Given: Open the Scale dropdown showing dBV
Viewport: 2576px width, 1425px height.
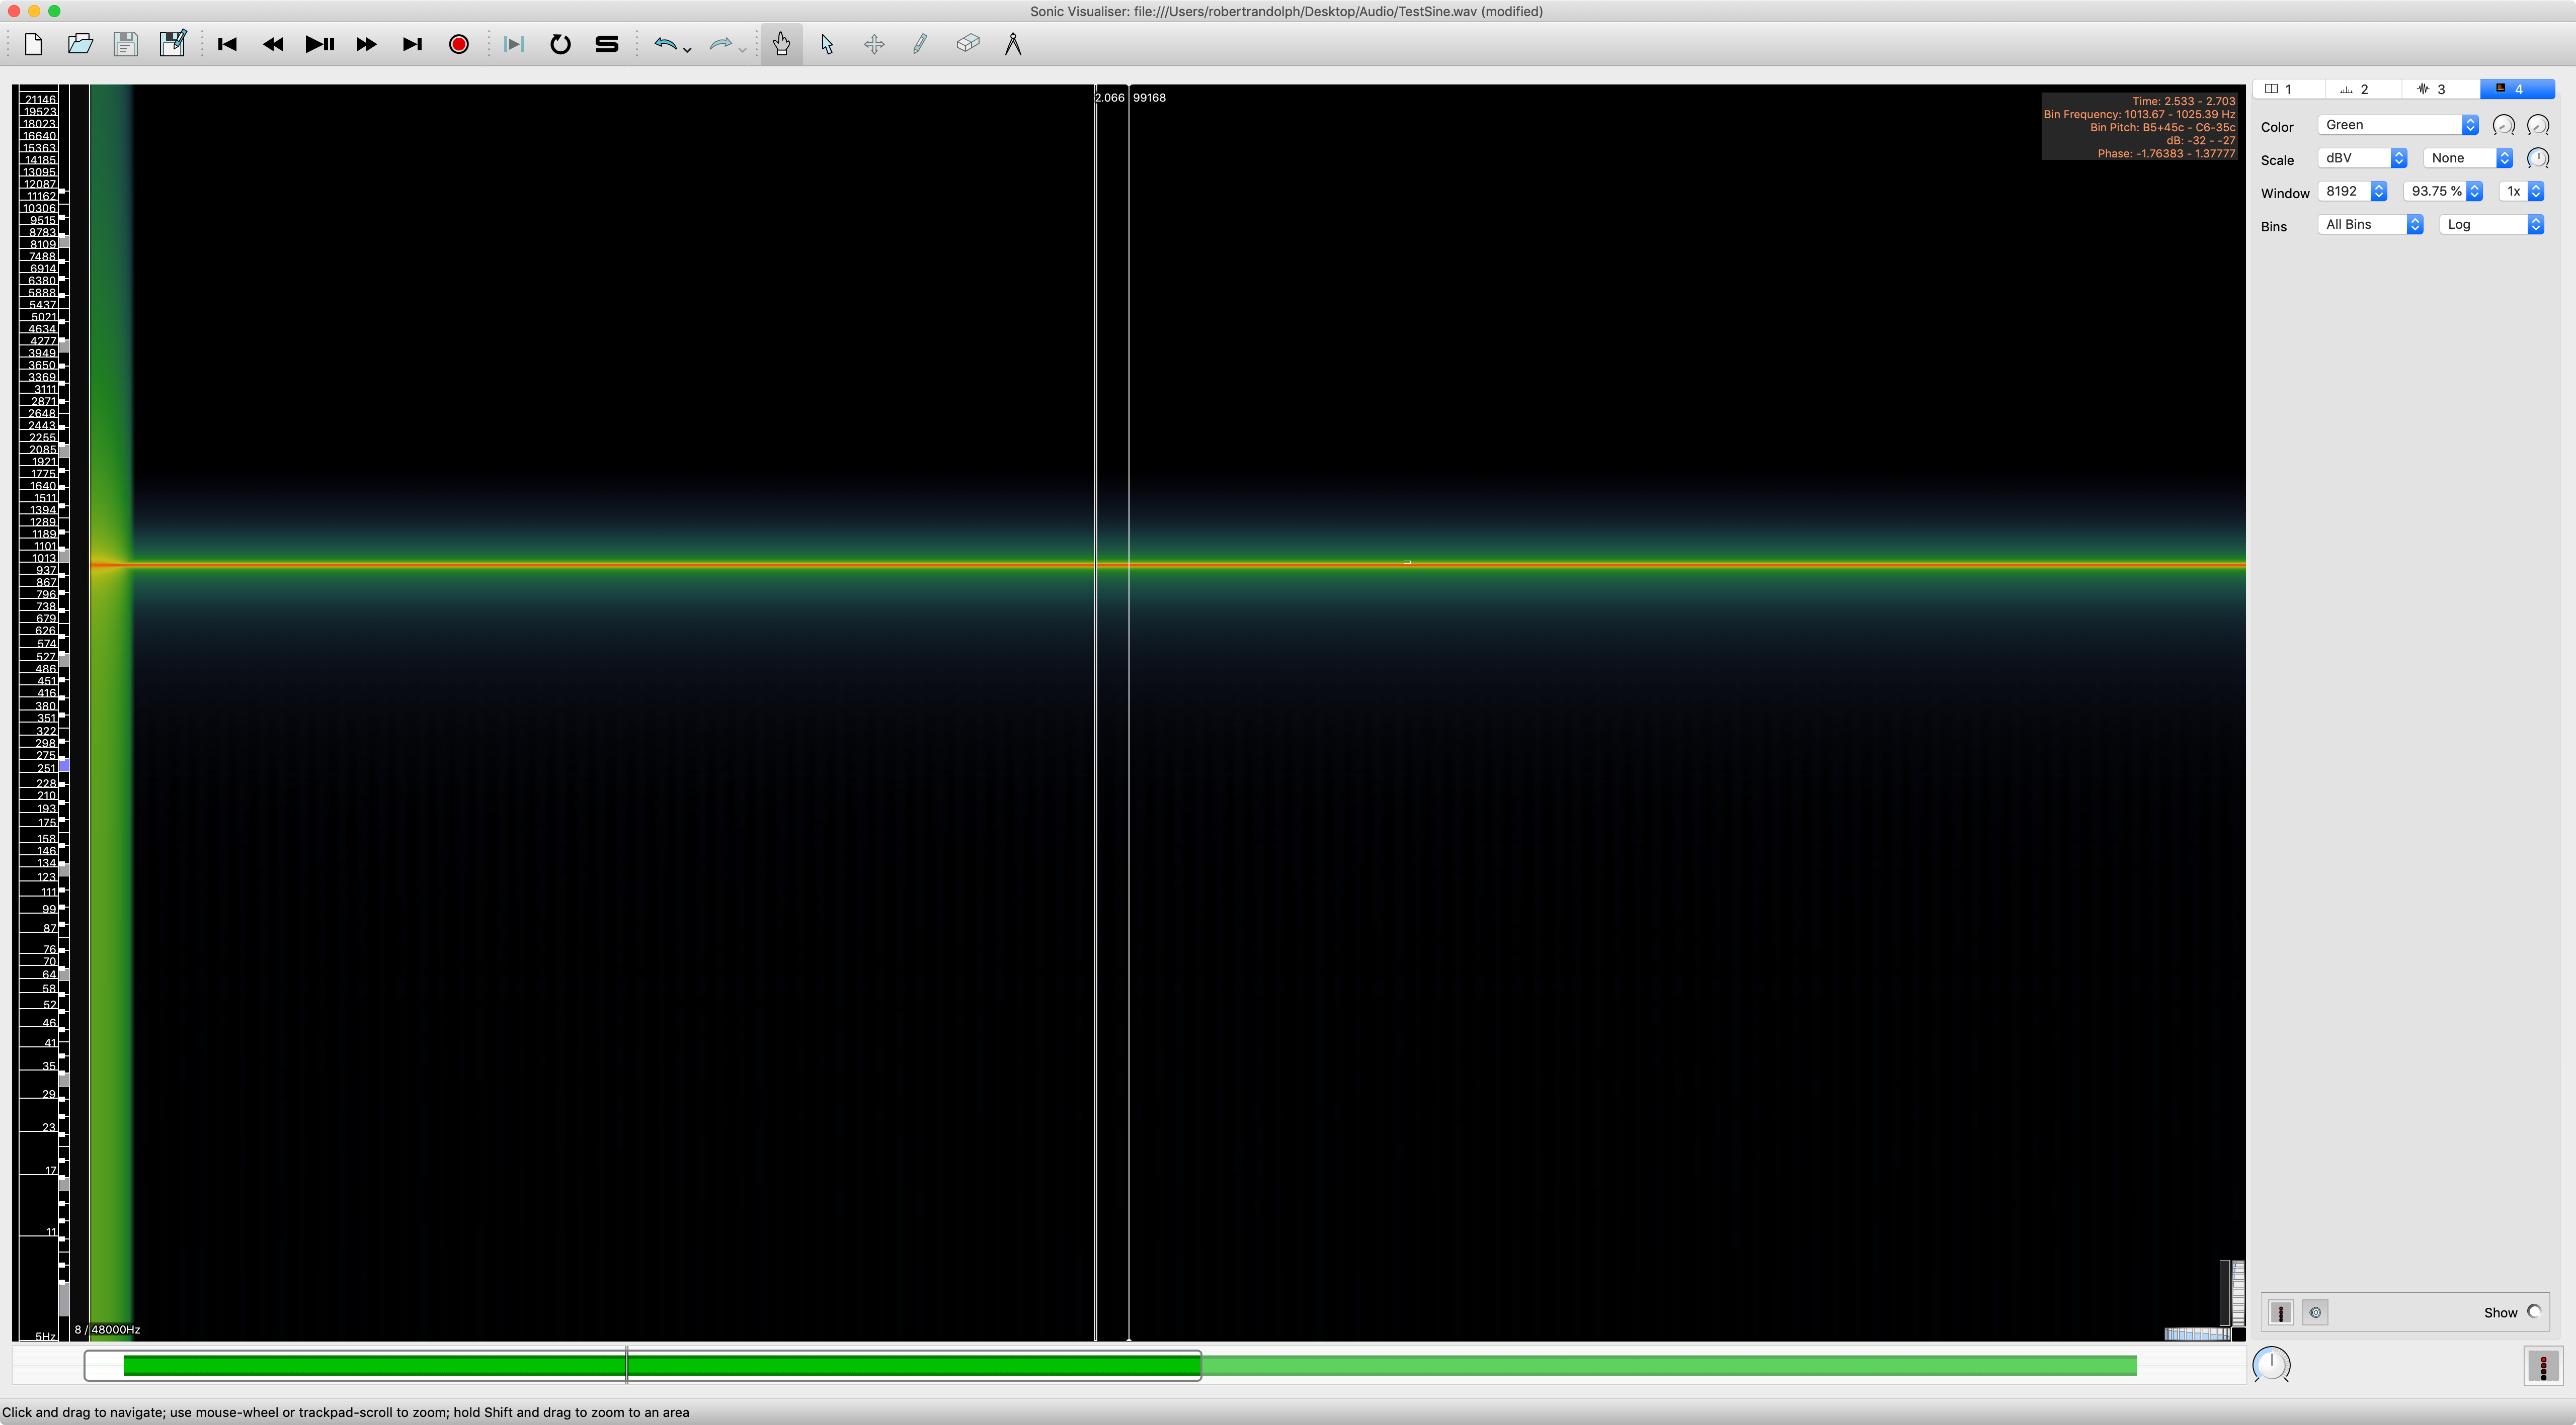Looking at the screenshot, I should point(2362,158).
